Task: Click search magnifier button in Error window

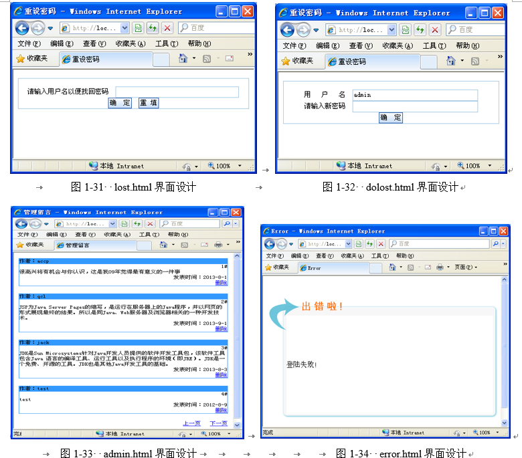Action: point(496,244)
